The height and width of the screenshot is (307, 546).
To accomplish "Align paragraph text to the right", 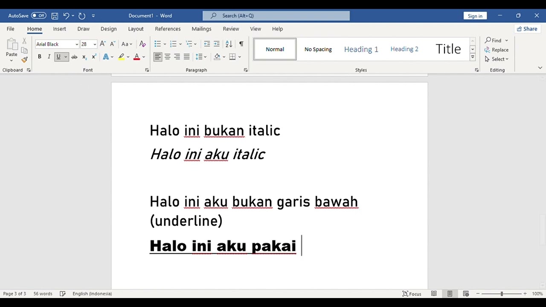I will click(177, 57).
